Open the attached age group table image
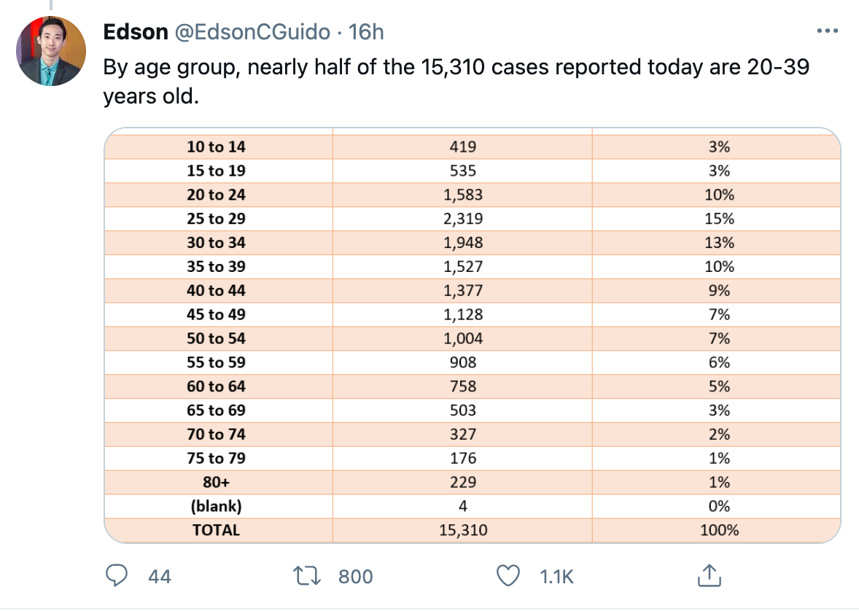 point(473,335)
